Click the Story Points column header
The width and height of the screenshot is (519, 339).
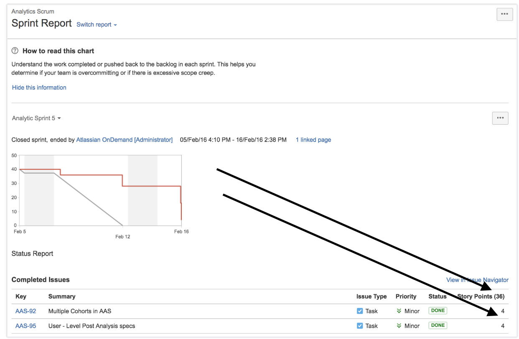(x=481, y=296)
